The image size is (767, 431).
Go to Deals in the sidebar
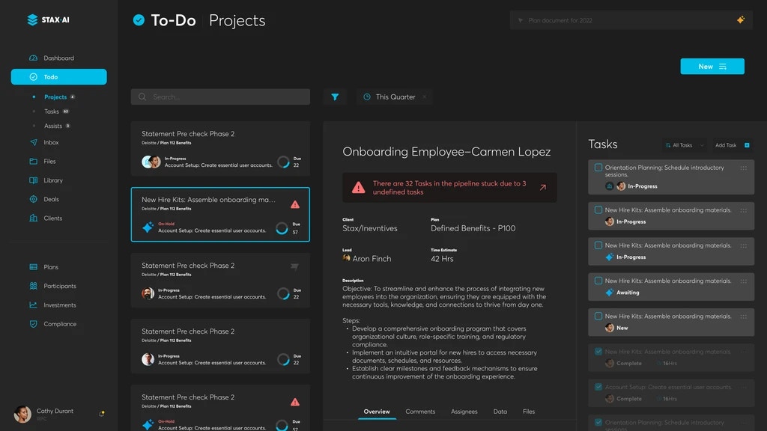tap(51, 199)
